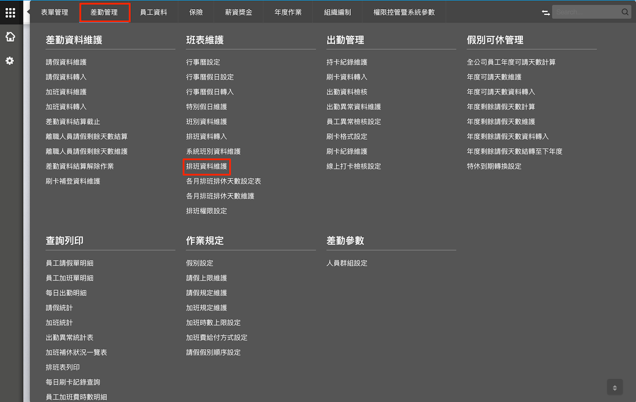Open the 假別設定 link
636x402 pixels.
(200, 263)
